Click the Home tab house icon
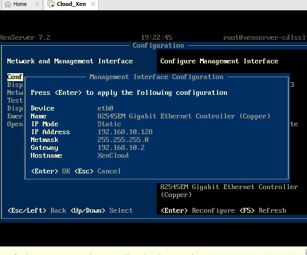This screenshot has width=307, height=255. 8,4
